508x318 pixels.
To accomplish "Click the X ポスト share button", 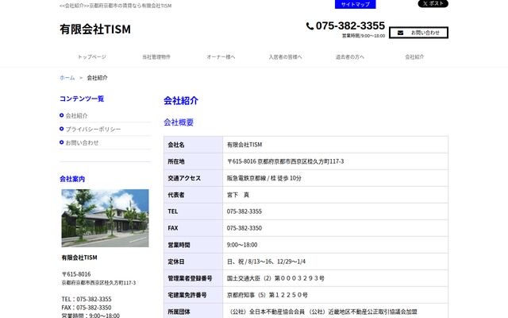I will (433, 3).
